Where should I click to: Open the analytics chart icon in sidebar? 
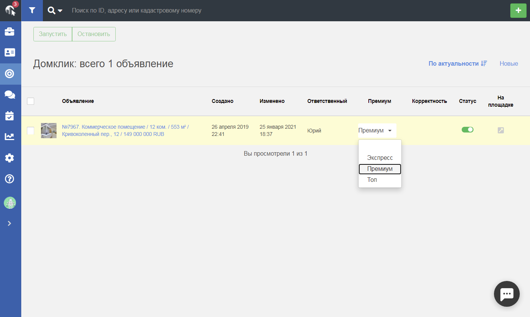(9, 137)
